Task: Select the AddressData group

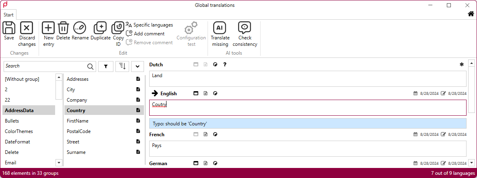Action: [29, 110]
